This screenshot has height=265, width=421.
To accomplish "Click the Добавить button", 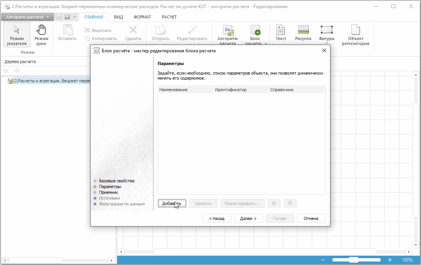I will pyautogui.click(x=172, y=203).
